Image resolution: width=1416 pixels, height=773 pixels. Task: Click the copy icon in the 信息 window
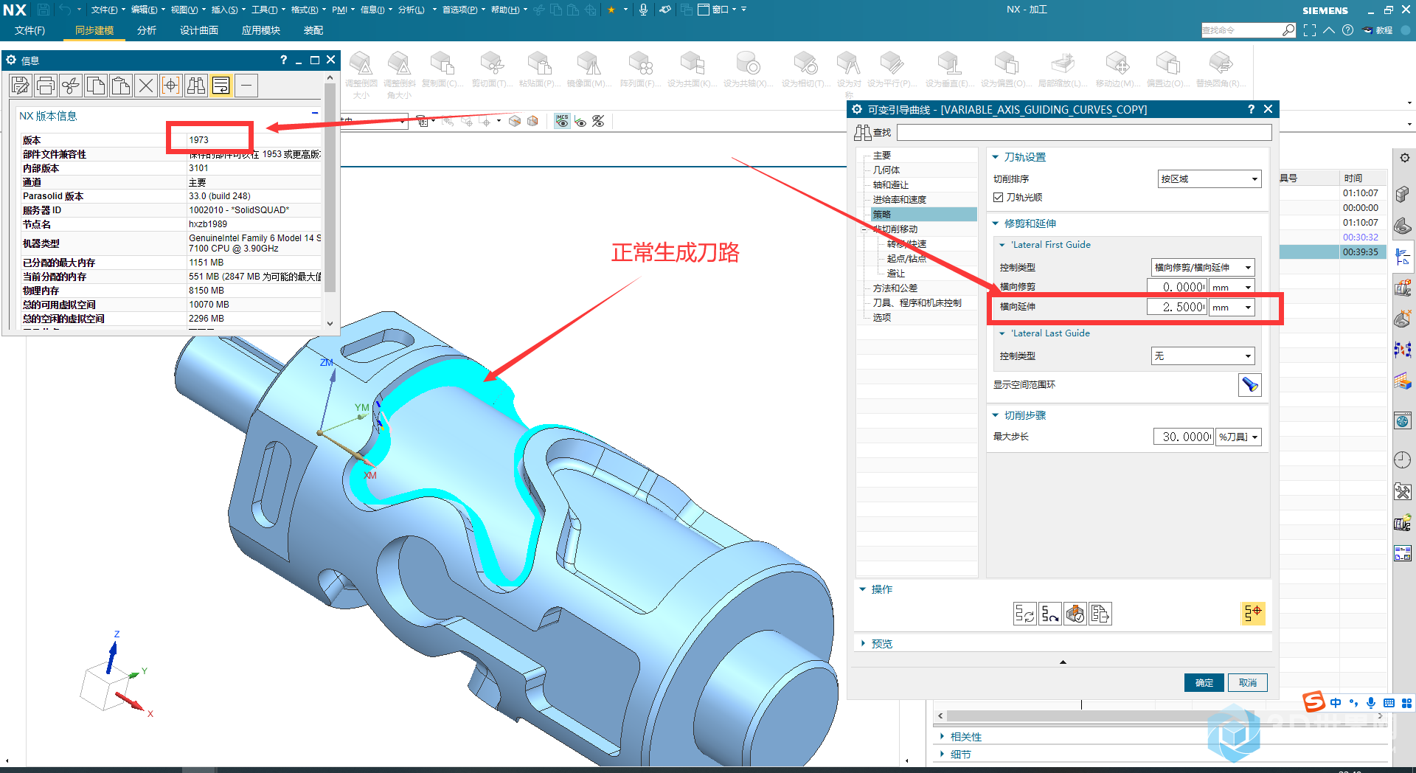click(x=96, y=86)
